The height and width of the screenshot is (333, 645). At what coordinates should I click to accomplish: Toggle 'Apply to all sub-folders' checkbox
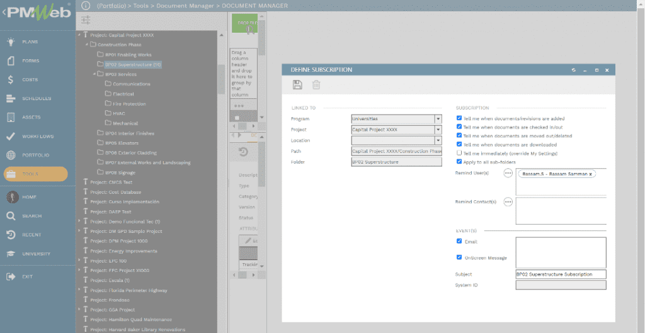pyautogui.click(x=459, y=162)
